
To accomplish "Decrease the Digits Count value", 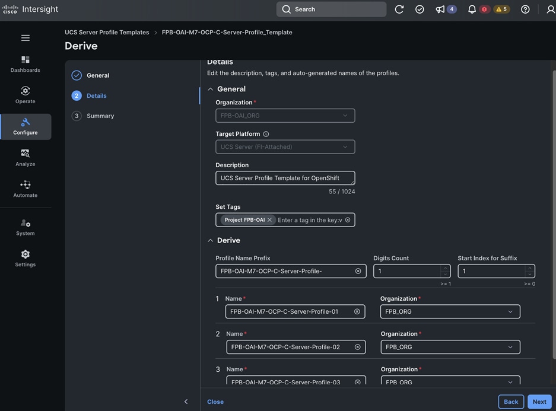I will [446, 274].
